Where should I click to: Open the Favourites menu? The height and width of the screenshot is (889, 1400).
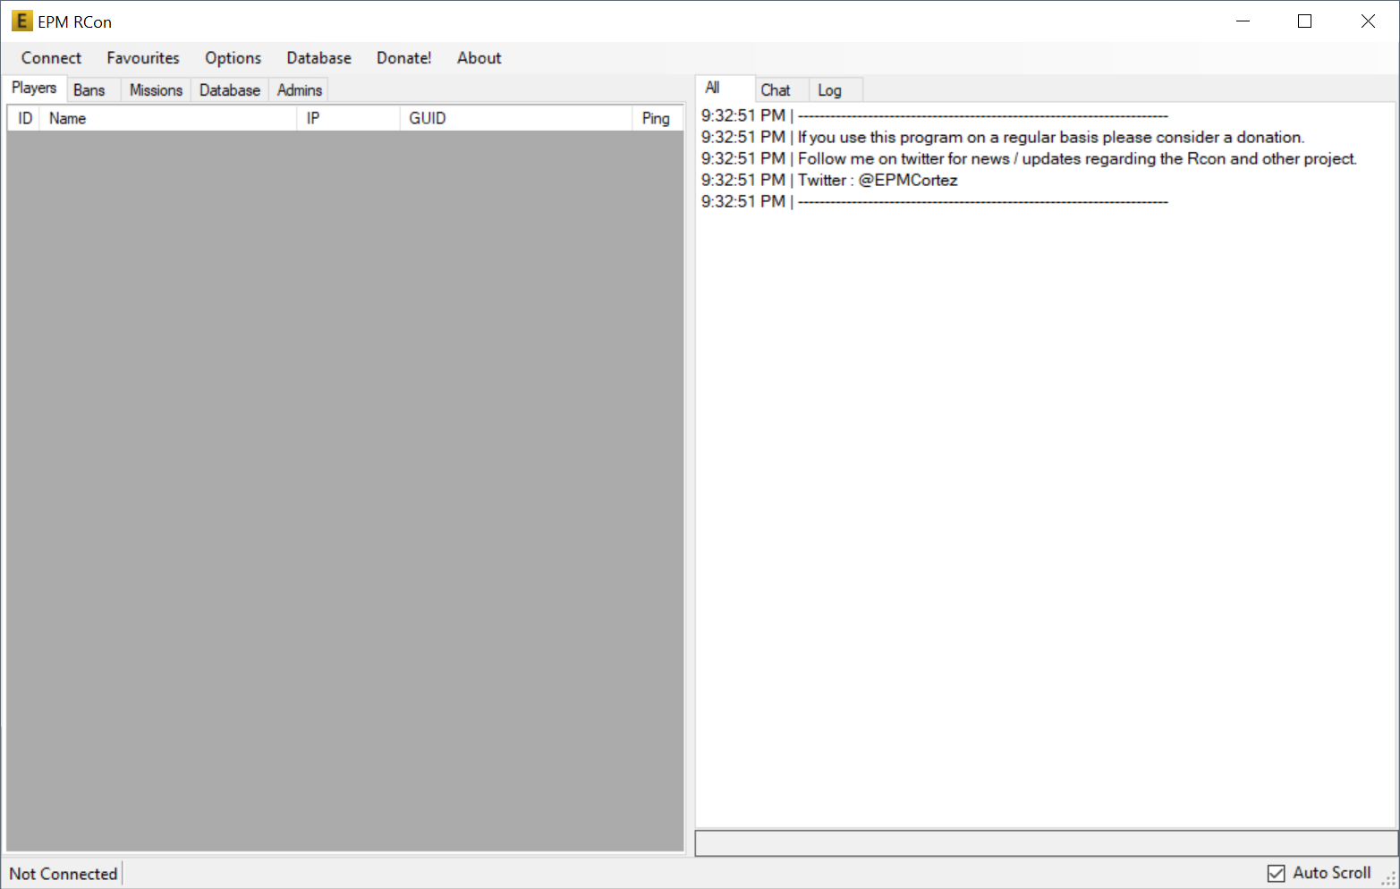(x=143, y=58)
